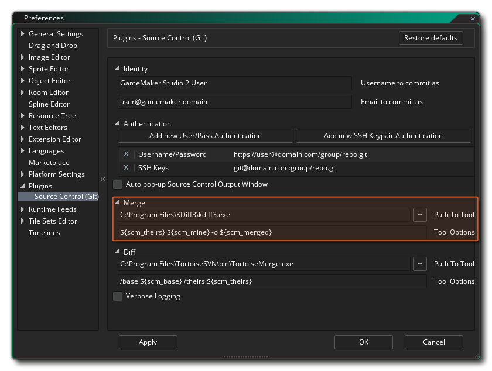Browse for the Diff tool executable path

(x=419, y=264)
